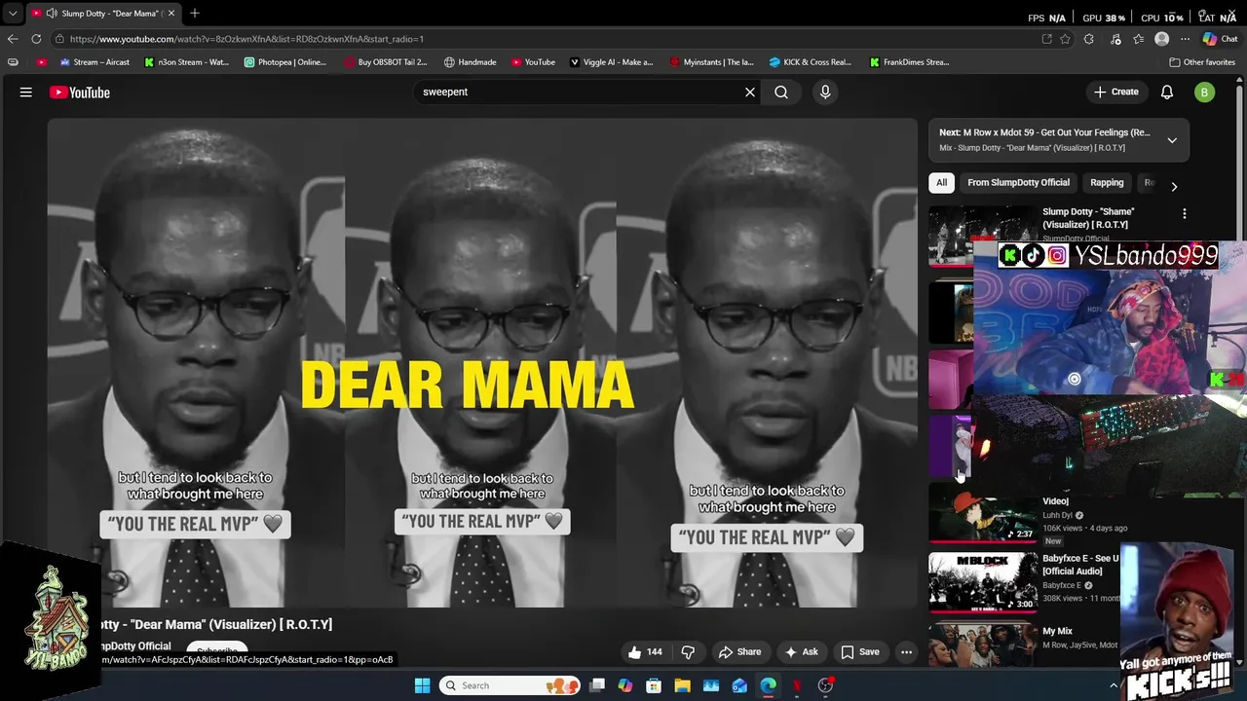Open Microsoft Store from the taskbar
Image resolution: width=1247 pixels, height=701 pixels.
click(654, 685)
